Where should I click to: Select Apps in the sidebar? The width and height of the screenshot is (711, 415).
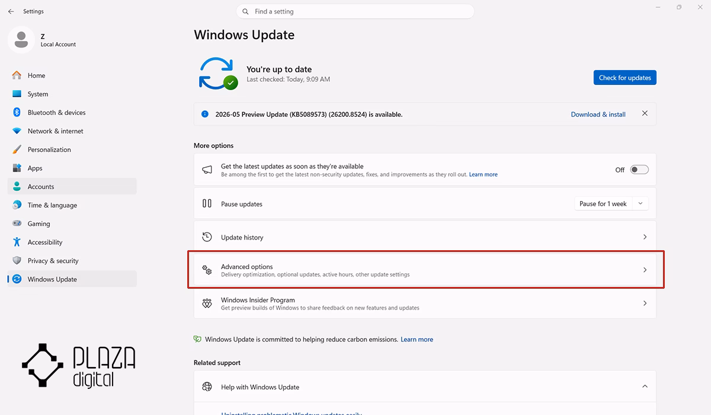pos(72,168)
